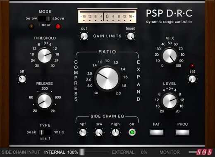Click the 'linear' mode label
The image size is (215, 157).
pyautogui.click(x=45, y=25)
